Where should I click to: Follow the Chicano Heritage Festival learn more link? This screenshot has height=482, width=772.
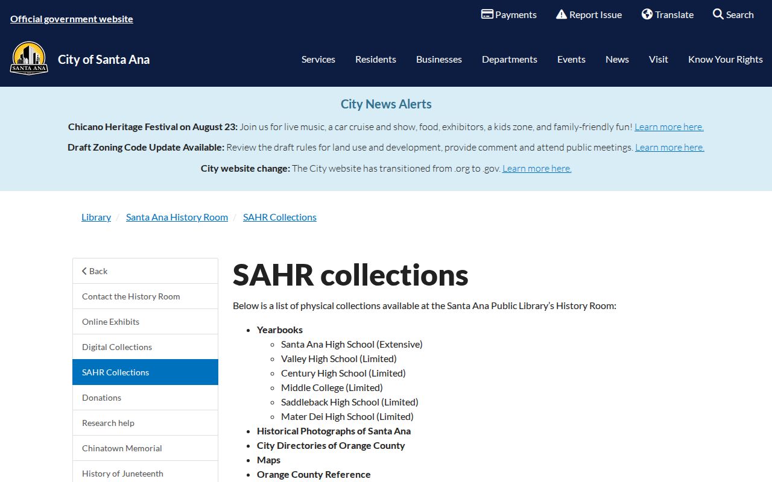tap(669, 127)
